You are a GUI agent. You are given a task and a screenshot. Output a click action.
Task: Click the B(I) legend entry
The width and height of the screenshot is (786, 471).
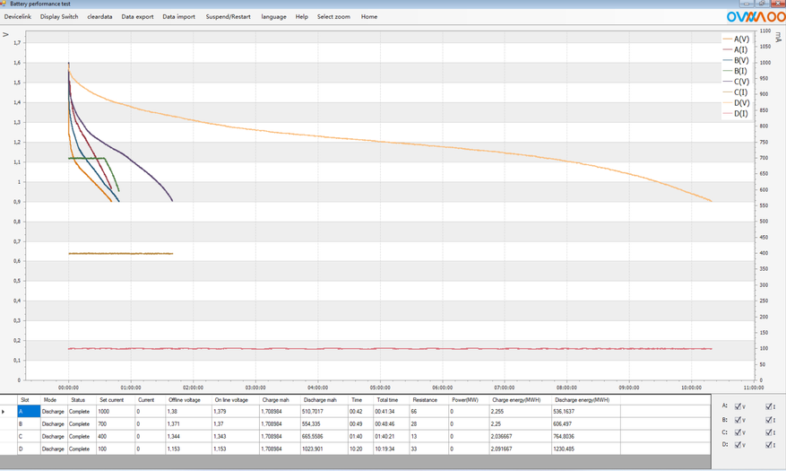(x=736, y=71)
